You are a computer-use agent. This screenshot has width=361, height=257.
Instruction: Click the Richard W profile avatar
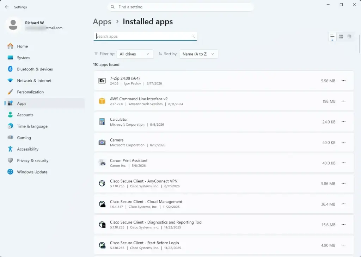point(13,25)
